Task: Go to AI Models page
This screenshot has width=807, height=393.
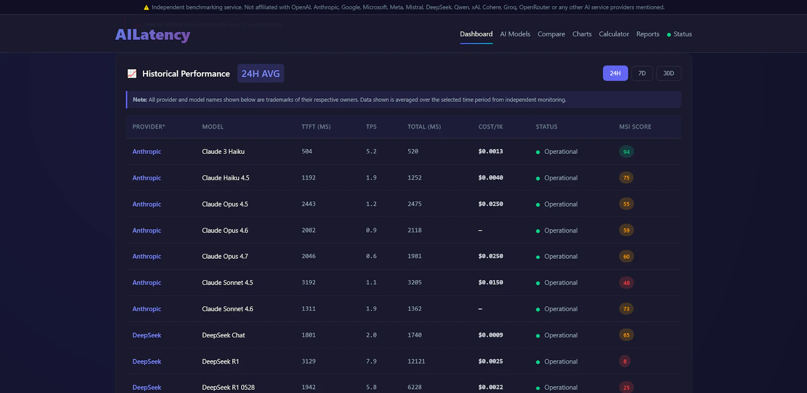Action: click(x=515, y=34)
